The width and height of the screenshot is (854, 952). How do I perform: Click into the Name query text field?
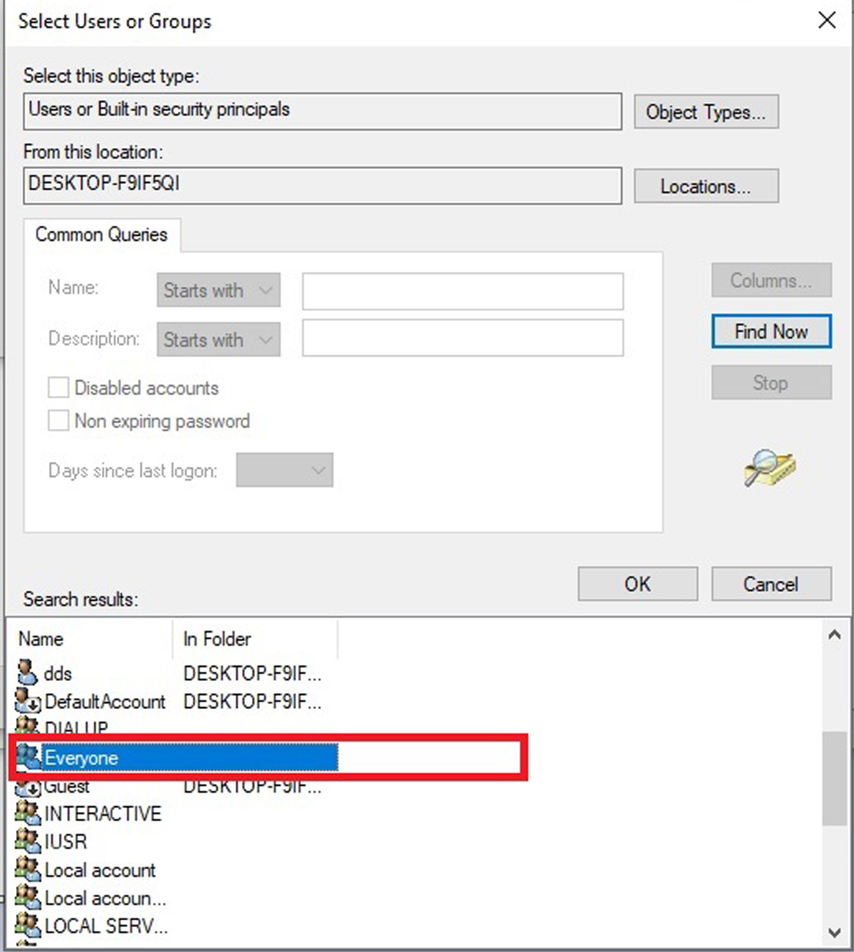point(462,291)
